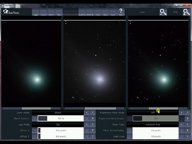Open an image file via Open button
Image resolution: width=192 pixels, height=144 pixels.
(x=59, y=12)
